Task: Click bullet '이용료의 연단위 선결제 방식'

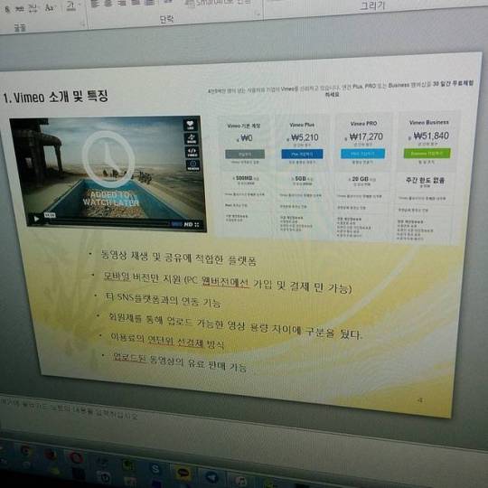Action: (x=167, y=341)
